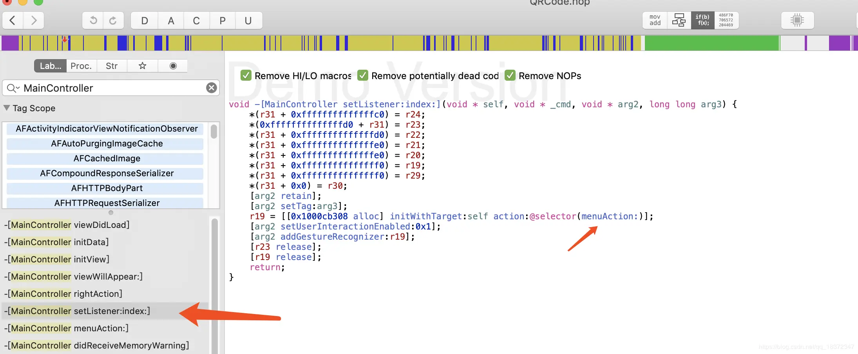Click the green segment in navigation bar
The width and height of the screenshot is (858, 354).
pyautogui.click(x=712, y=43)
